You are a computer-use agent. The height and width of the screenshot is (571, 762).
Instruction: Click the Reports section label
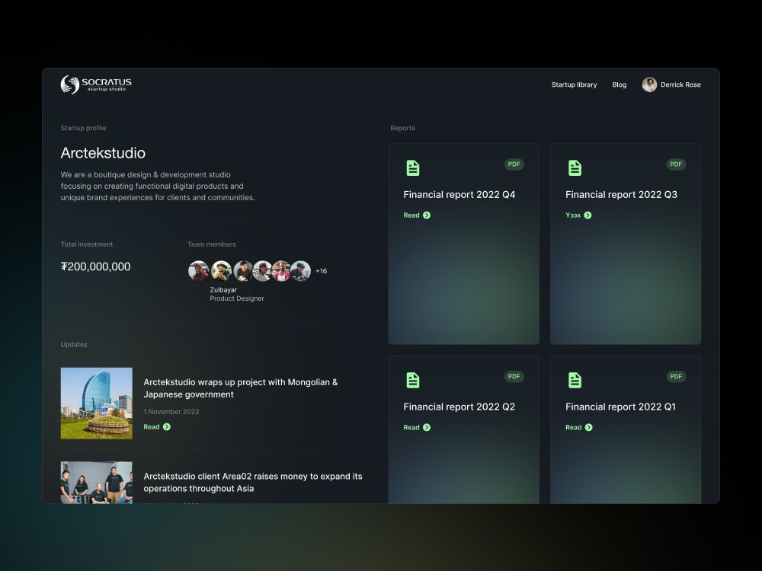tap(402, 128)
